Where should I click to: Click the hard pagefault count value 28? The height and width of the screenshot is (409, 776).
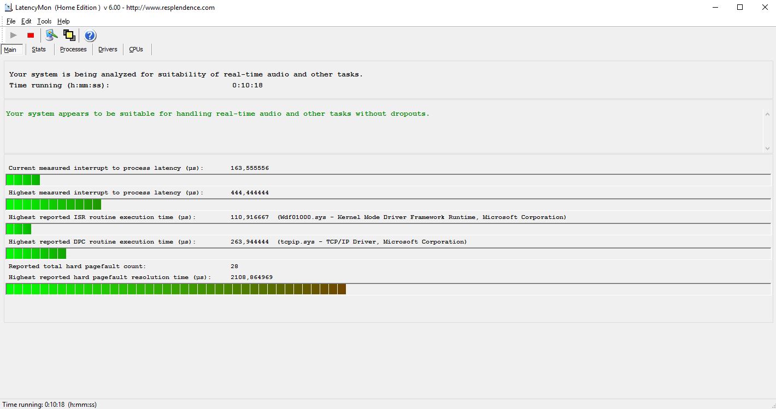point(234,266)
